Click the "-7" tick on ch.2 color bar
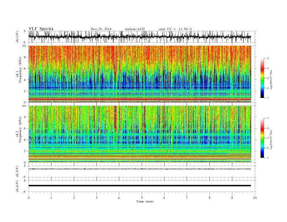The image size is (287, 222). tap(267, 158)
